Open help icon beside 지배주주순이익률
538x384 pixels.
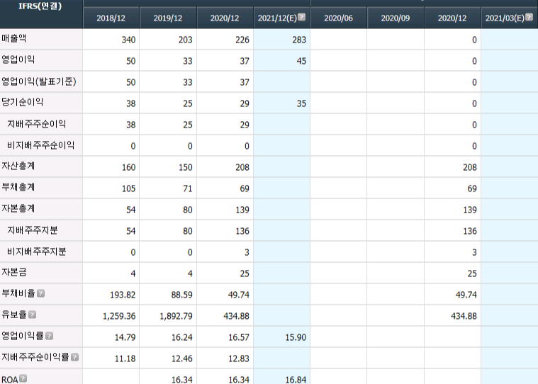click(x=74, y=357)
